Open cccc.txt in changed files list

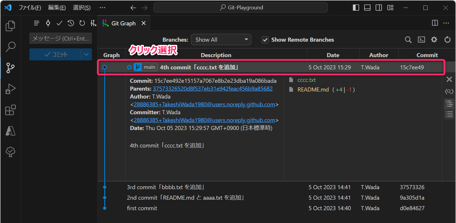[x=306, y=80]
